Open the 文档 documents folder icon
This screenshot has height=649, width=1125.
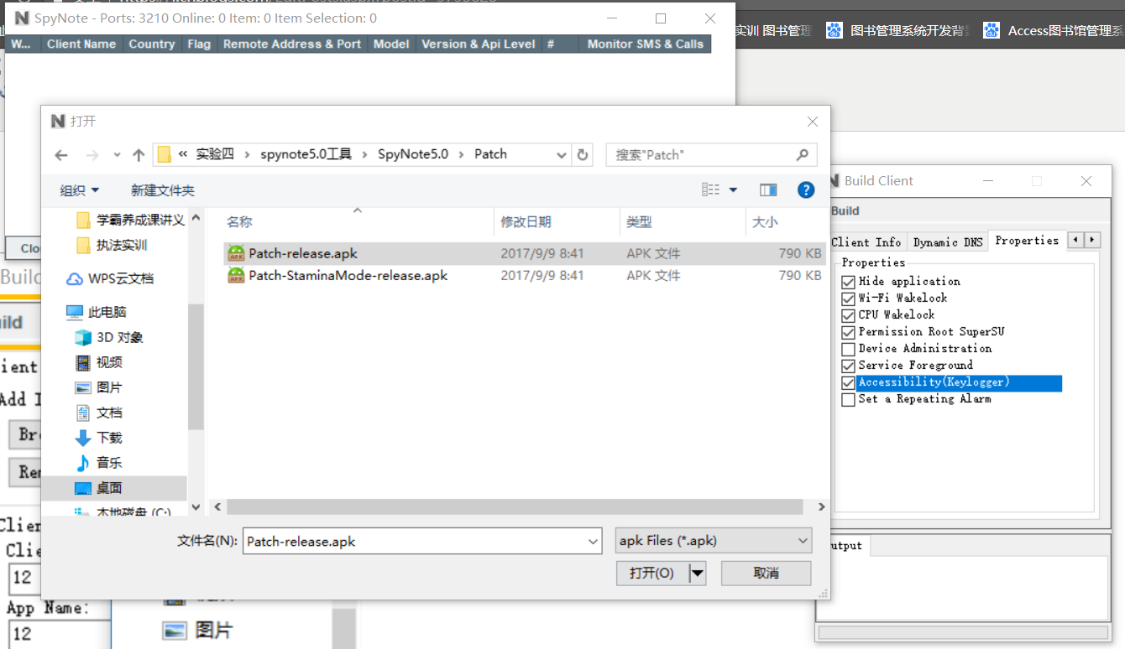pos(83,413)
